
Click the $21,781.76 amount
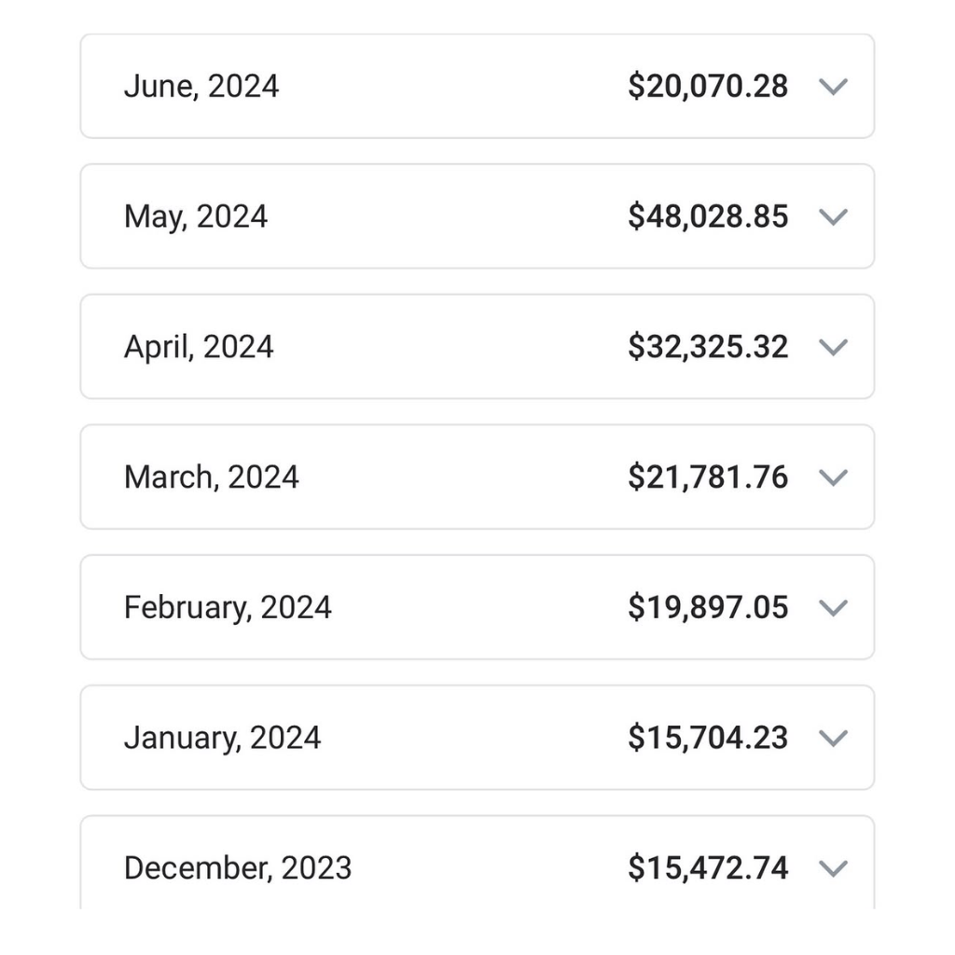(708, 477)
